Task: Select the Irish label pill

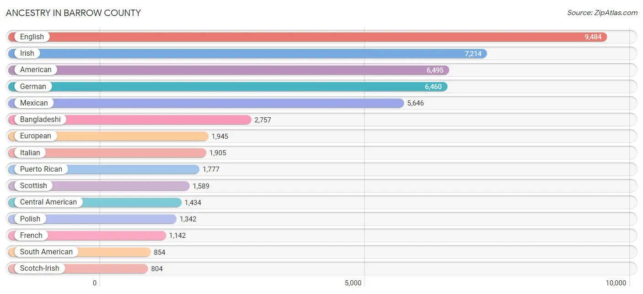Action: [x=27, y=53]
